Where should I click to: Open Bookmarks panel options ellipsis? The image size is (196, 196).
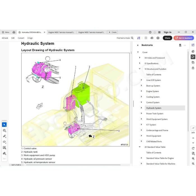tap(185, 45)
